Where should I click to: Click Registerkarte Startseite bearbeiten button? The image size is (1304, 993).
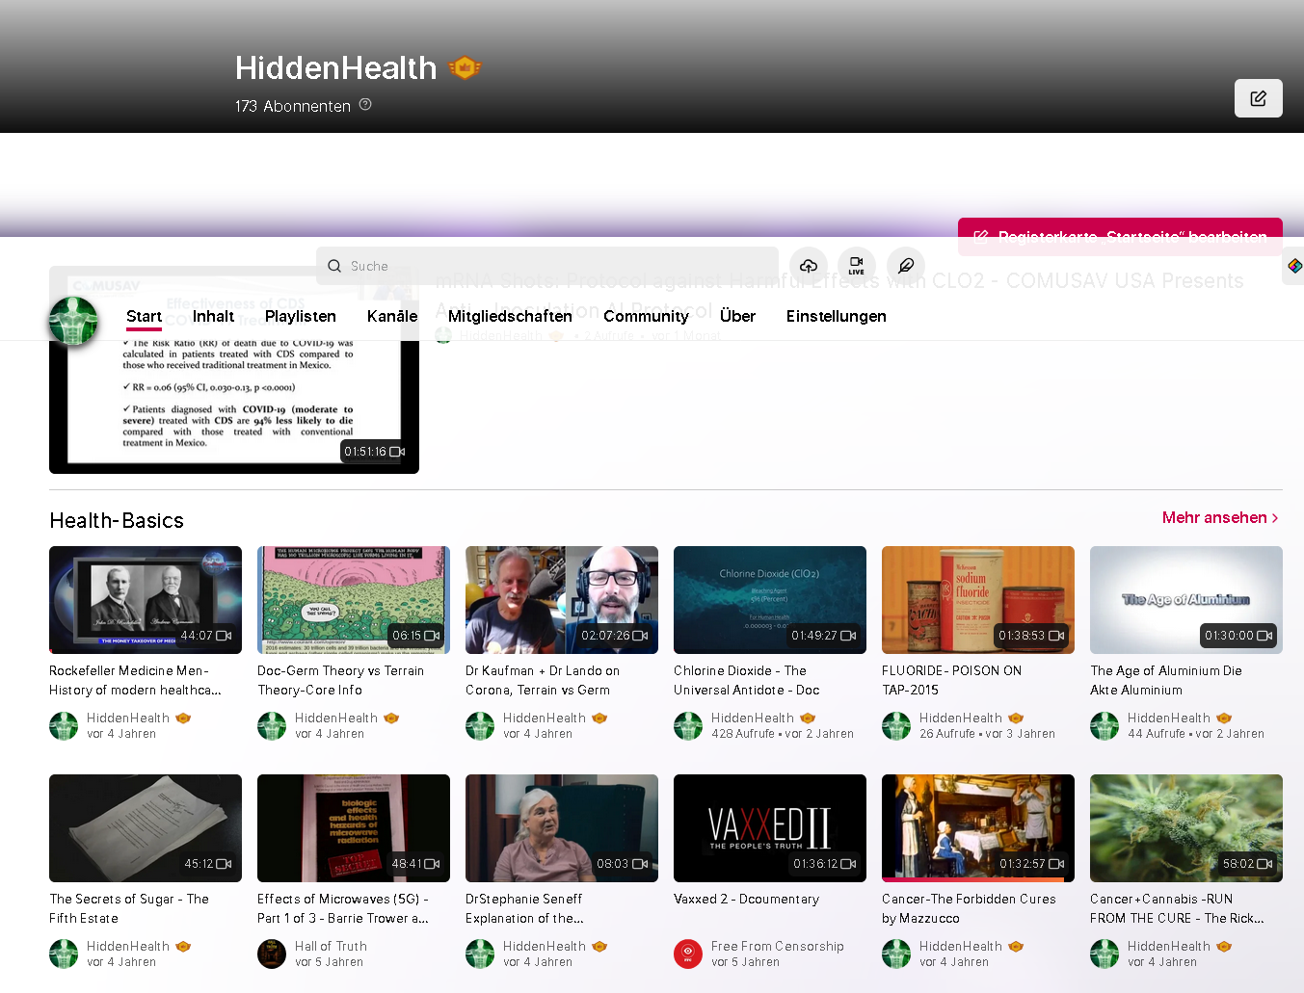[1120, 237]
